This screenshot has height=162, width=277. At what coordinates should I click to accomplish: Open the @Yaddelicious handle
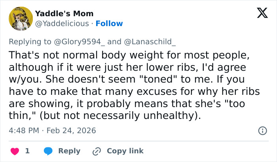coord(62,24)
